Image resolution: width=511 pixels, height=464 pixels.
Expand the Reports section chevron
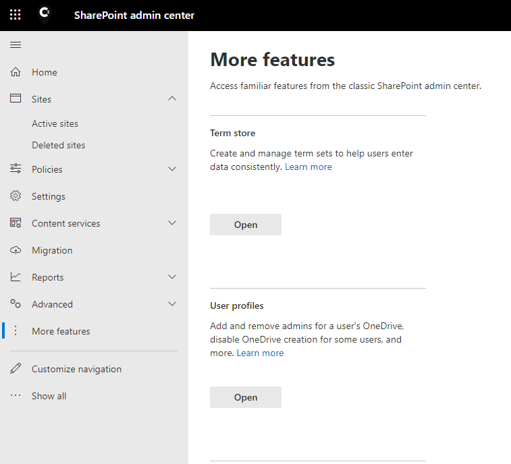172,277
